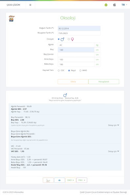Click the Sıfırla reset button
Viewport: 130px width, 195px height.
(73, 82)
